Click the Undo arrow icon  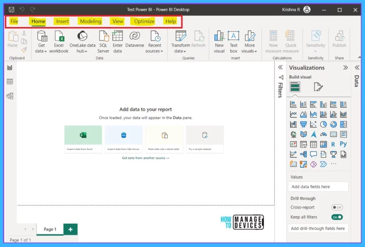(22, 10)
